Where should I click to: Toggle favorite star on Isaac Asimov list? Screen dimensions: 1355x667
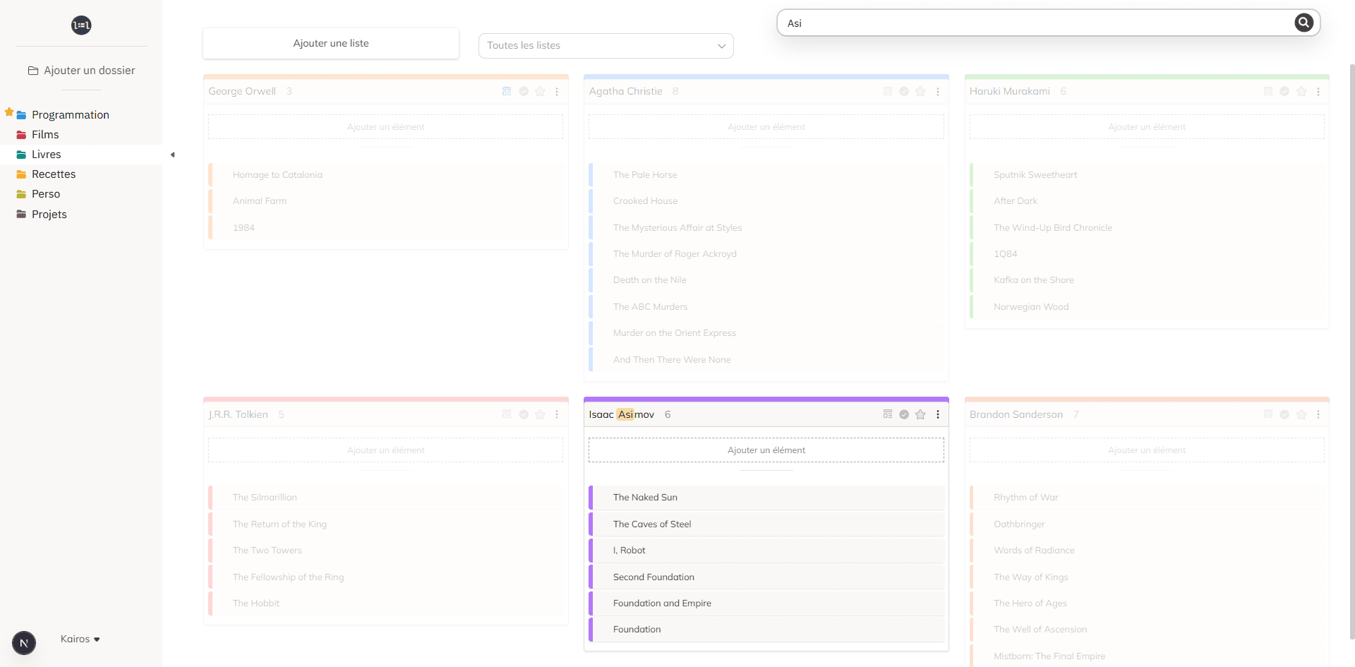click(920, 414)
